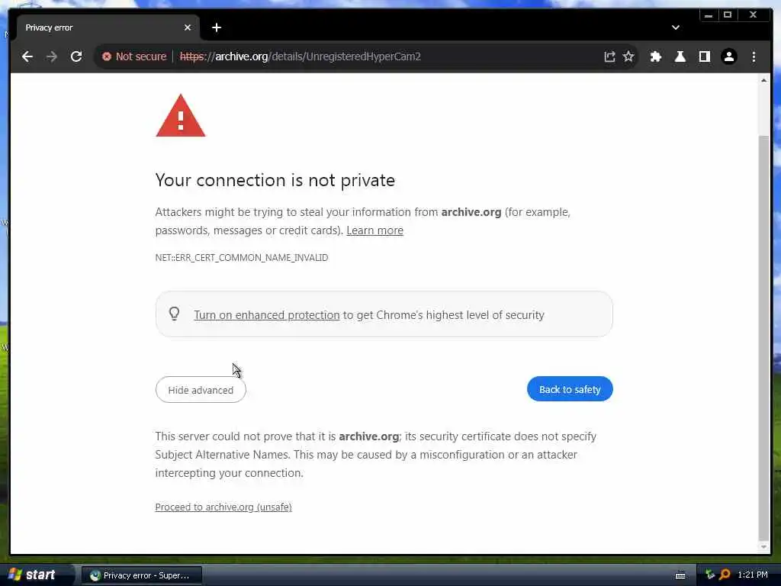Viewport: 781px width, 586px height.
Task: Click the forward navigation arrow
Action: click(x=52, y=56)
